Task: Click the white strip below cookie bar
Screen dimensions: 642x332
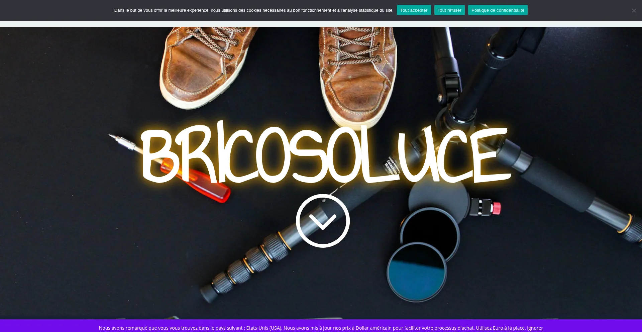Action: click(x=321, y=24)
